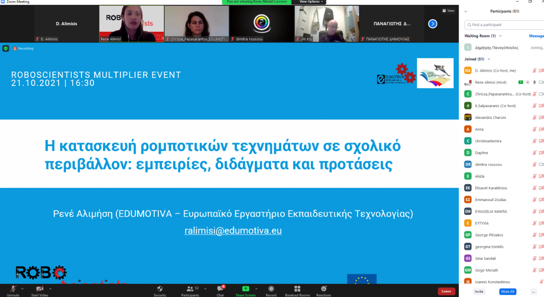Click the DA avatar for D. Alimisis
This screenshot has width=544, height=297.
click(467, 71)
